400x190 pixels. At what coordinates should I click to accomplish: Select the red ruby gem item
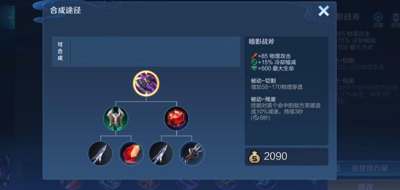(x=131, y=153)
